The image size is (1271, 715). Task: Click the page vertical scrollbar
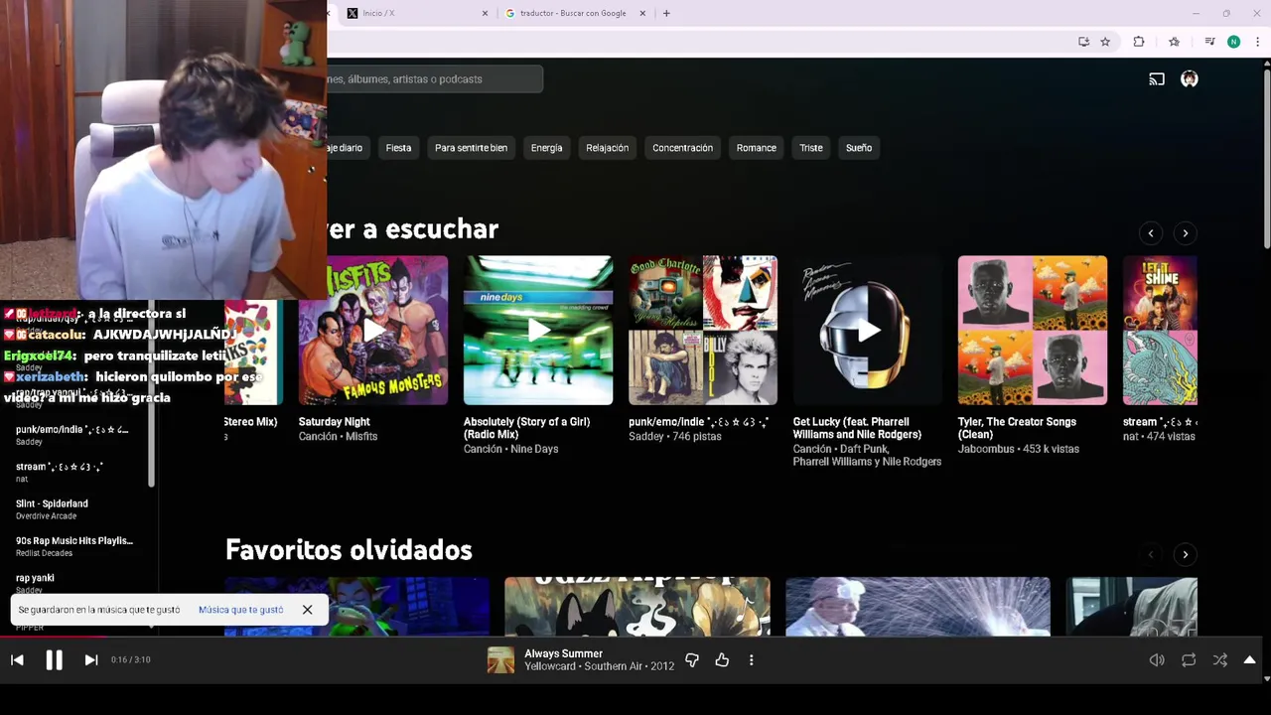(x=1266, y=159)
